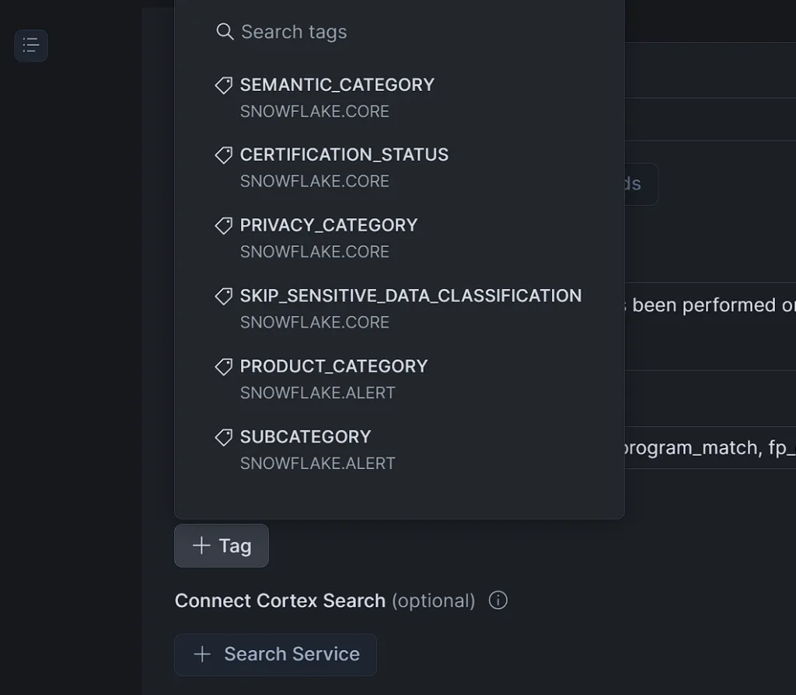This screenshot has width=796, height=695.
Task: Click the magnifier icon beside Search tags
Action: click(225, 32)
